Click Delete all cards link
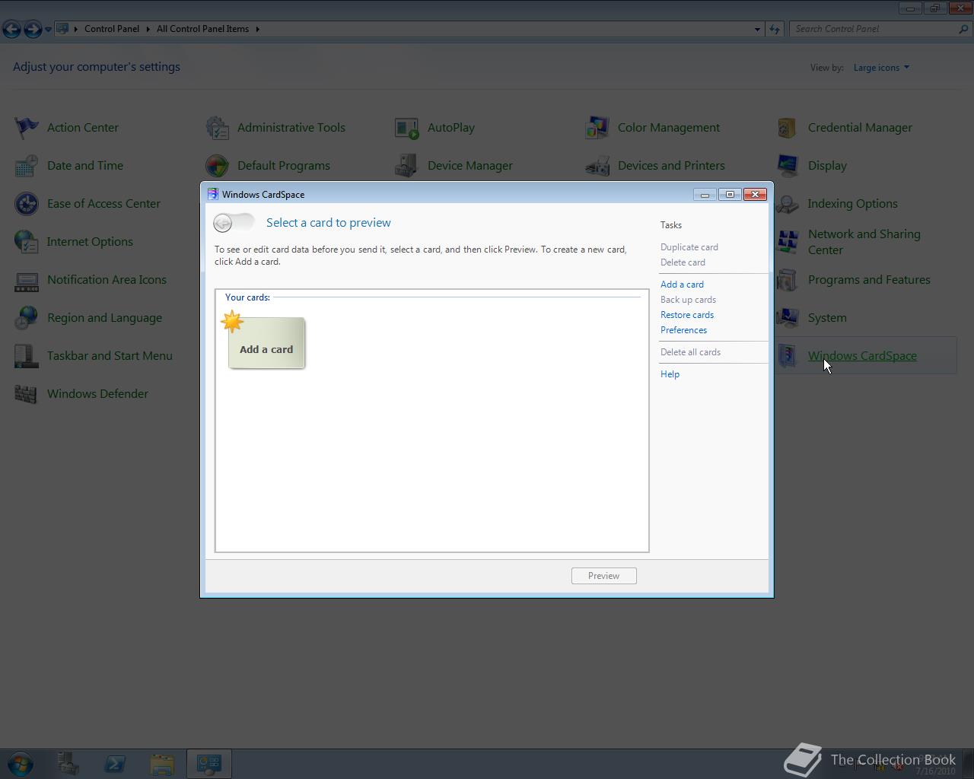974x779 pixels. click(x=690, y=352)
